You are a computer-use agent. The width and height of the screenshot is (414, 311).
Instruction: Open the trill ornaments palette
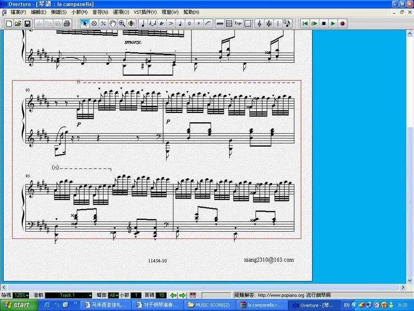(x=162, y=23)
